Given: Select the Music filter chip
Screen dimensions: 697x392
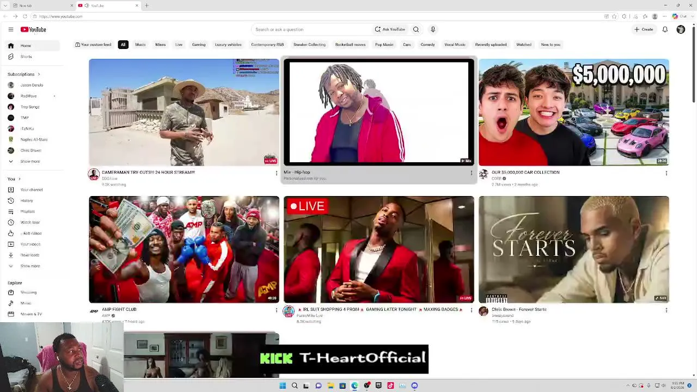Looking at the screenshot, I should pyautogui.click(x=140, y=45).
